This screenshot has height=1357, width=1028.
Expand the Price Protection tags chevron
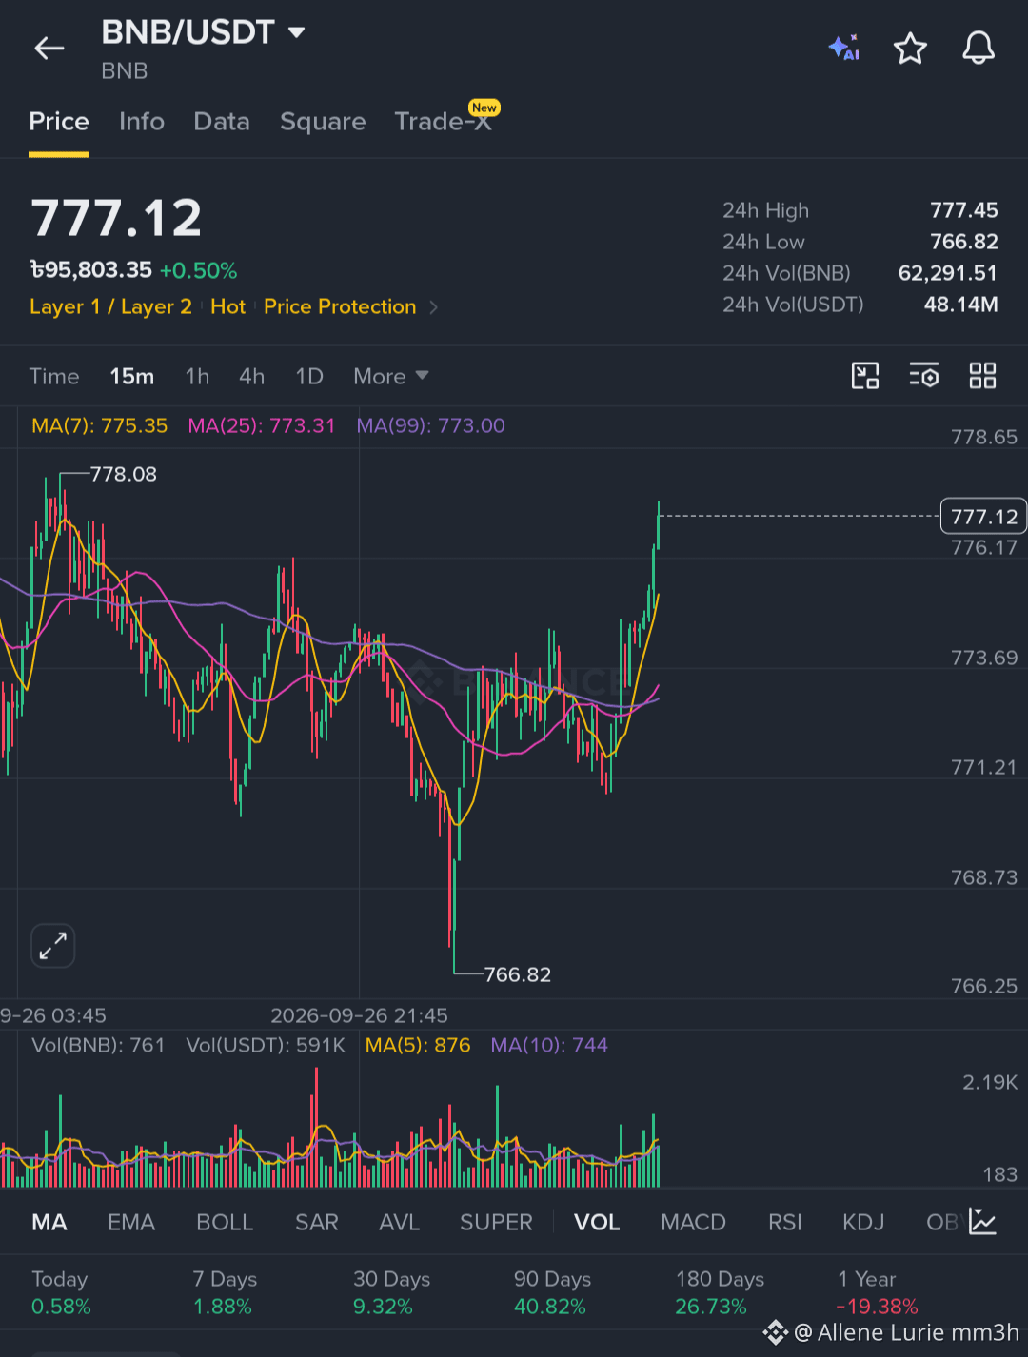[434, 306]
